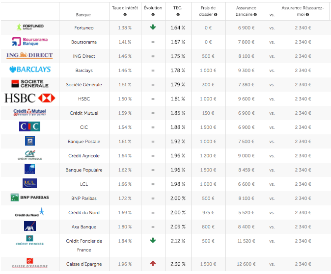The image size is (331, 274).
Task: Click the Taux d'intérêt info icon
Action: click(x=125, y=15)
